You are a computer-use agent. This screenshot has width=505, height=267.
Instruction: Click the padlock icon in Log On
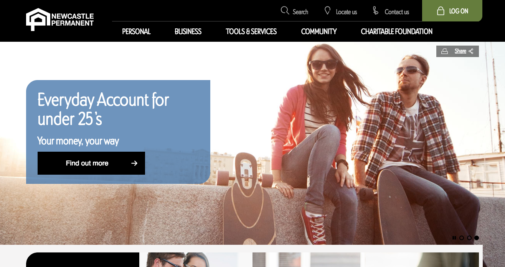441,11
